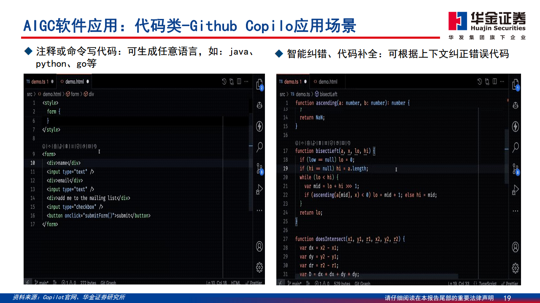Open form breadcrumb segment
This screenshot has width=540, height=303.
tap(73, 94)
